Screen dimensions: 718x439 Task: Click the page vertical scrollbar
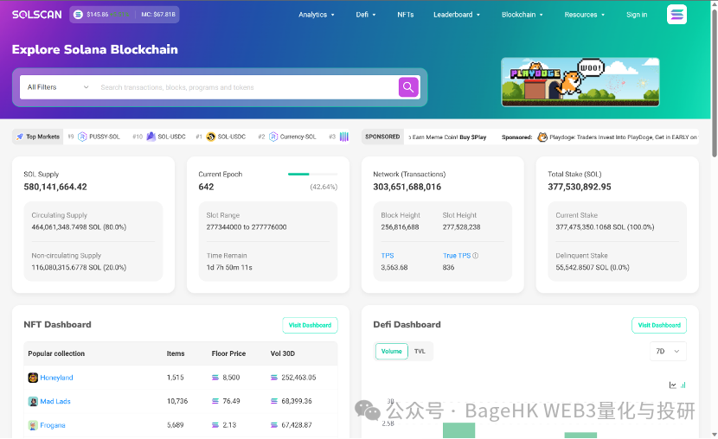(x=715, y=82)
